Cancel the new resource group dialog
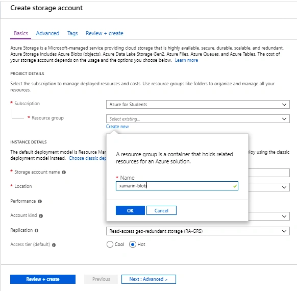Viewport: 297px width, 291px height. [x=161, y=210]
